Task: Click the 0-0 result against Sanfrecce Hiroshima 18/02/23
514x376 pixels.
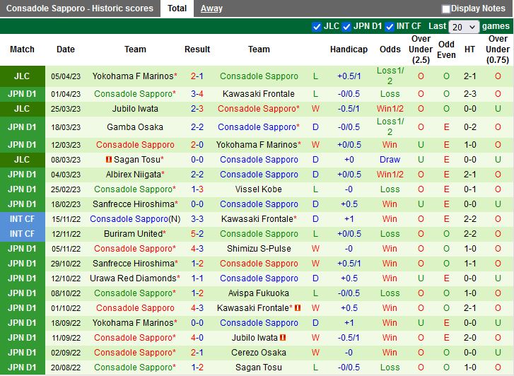Action: [197, 204]
